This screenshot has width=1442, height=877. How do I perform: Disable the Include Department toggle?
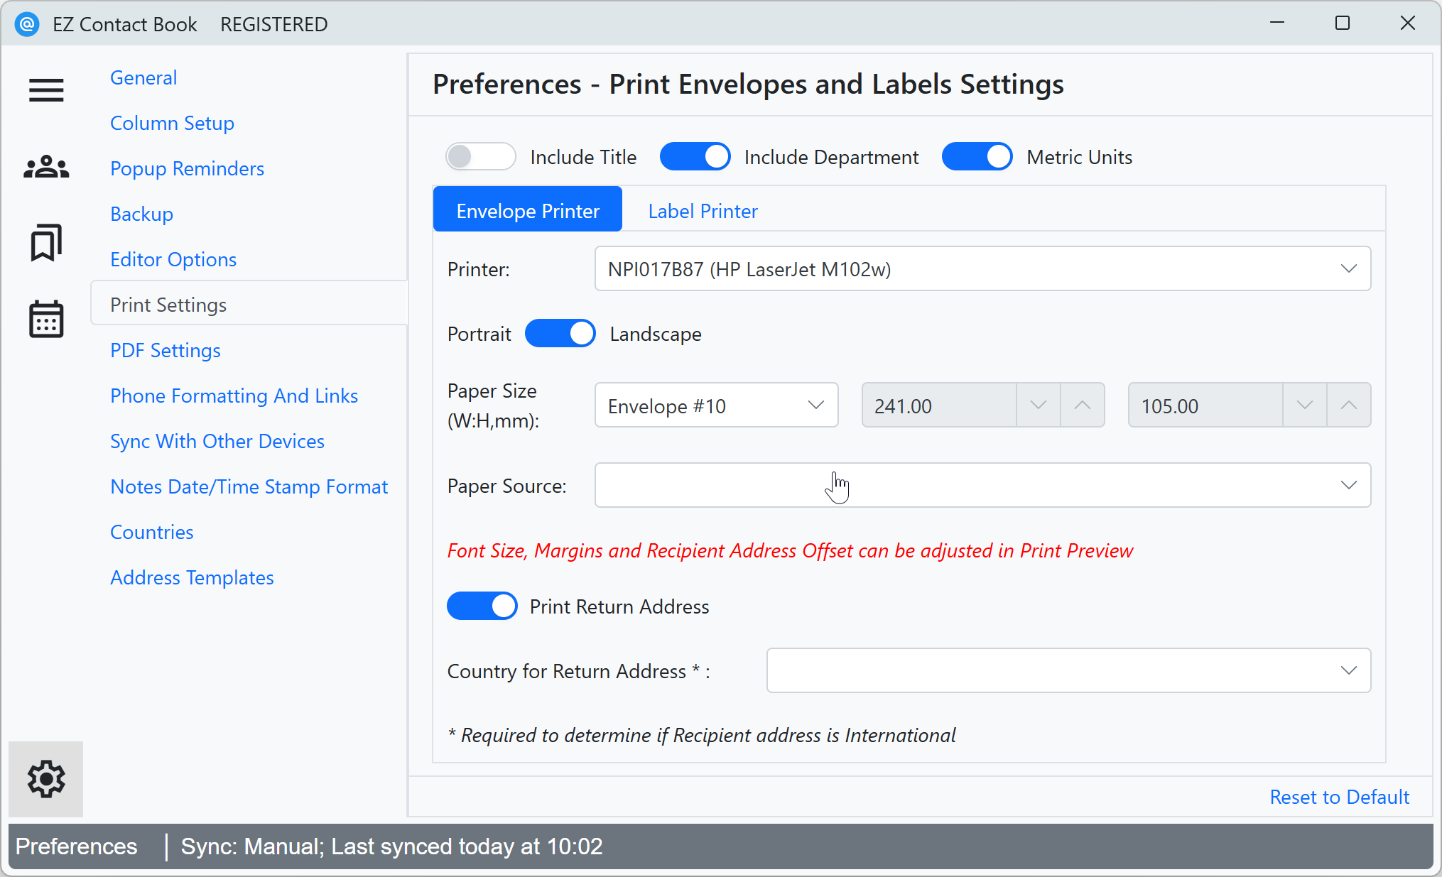pyautogui.click(x=695, y=156)
